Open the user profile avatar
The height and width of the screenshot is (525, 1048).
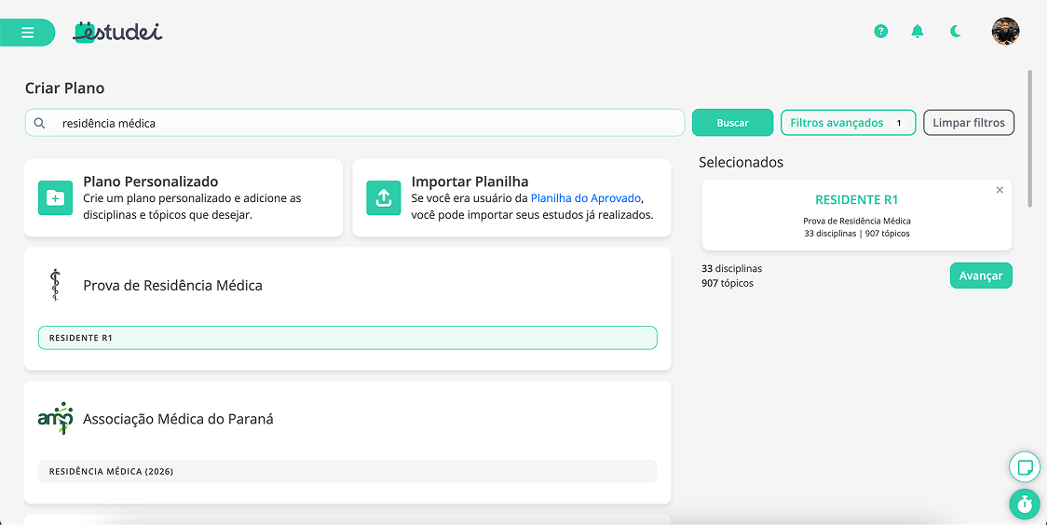click(1005, 32)
